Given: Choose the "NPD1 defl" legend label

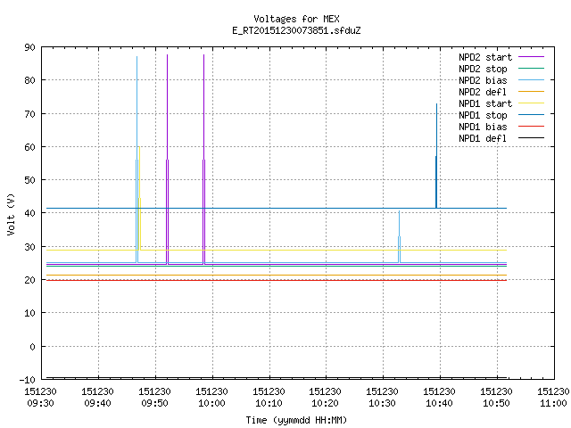Looking at the screenshot, I should tap(483, 139).
